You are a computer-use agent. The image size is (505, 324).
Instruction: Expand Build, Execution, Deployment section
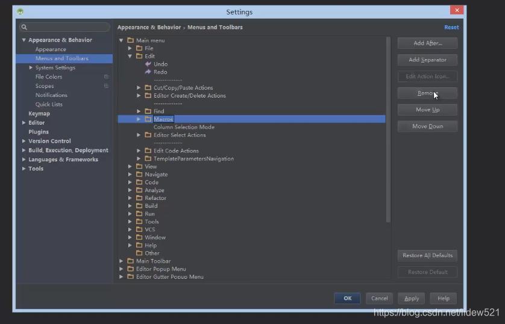pyautogui.click(x=24, y=150)
